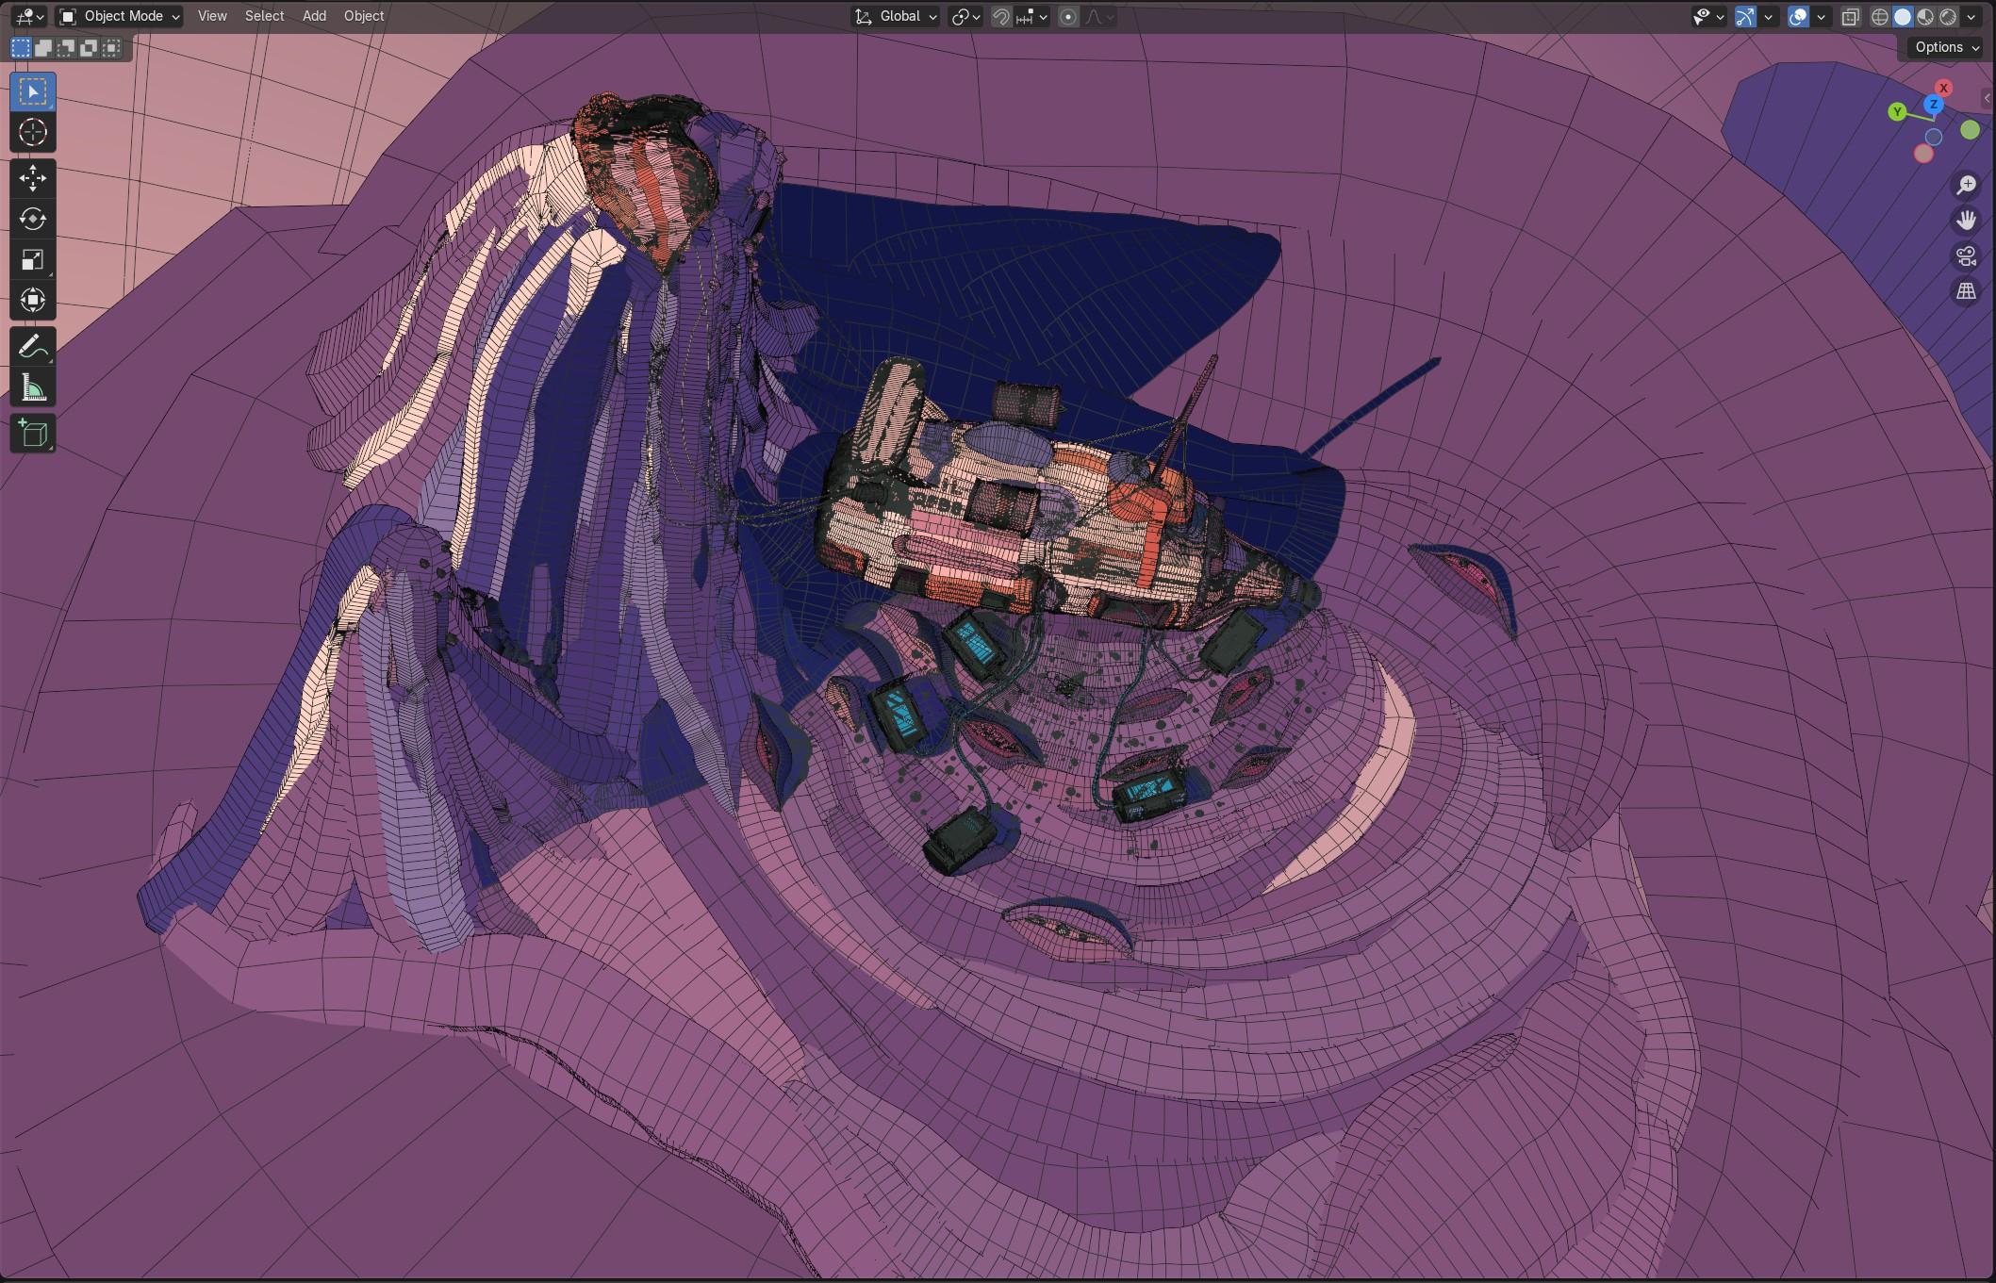Open the Select menu
Screen dimensions: 1996x1283
click(x=264, y=16)
